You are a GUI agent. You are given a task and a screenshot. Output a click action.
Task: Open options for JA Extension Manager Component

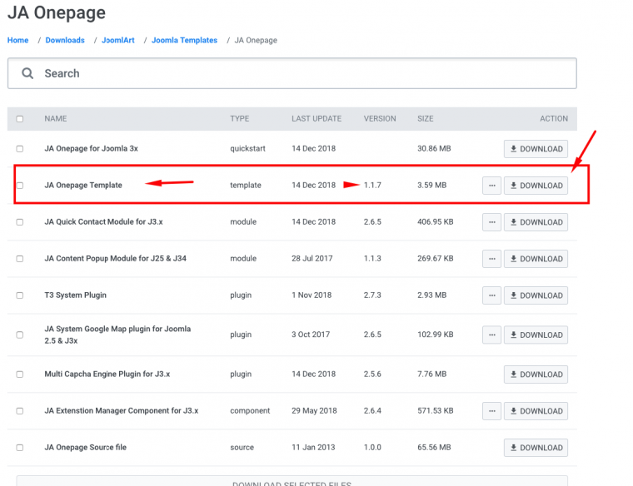tap(491, 411)
